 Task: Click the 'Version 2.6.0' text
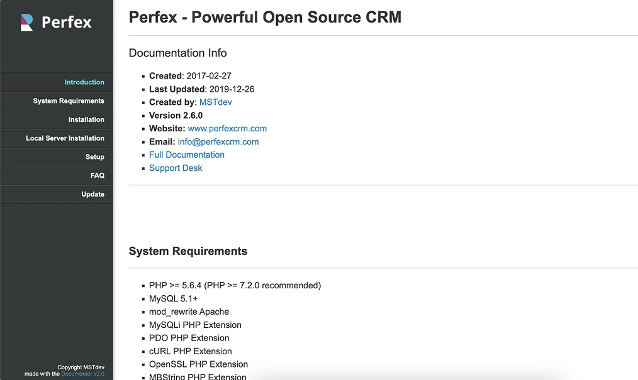tap(176, 116)
